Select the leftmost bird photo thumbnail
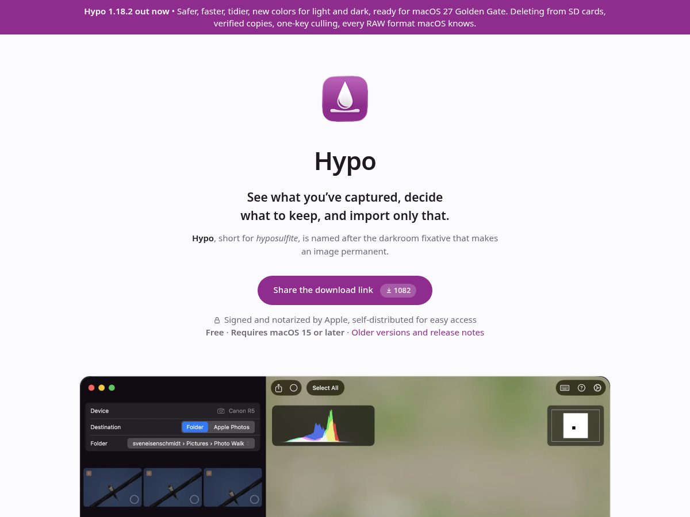The image size is (690, 517). tap(113, 487)
